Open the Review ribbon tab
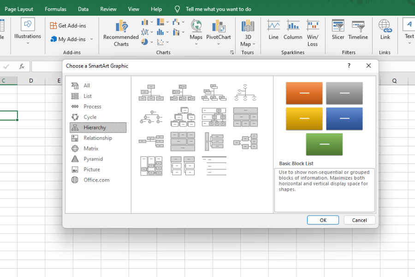This screenshot has height=277, width=415. pos(108,8)
